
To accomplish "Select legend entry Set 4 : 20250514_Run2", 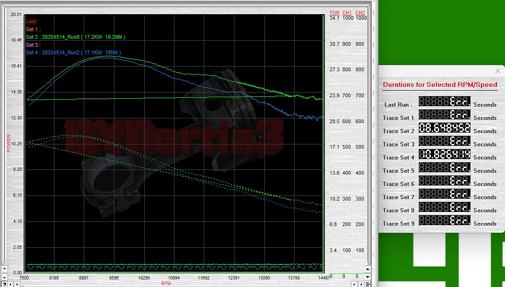I will (x=73, y=52).
